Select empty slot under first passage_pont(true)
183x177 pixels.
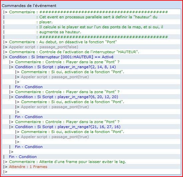coord(91,82)
